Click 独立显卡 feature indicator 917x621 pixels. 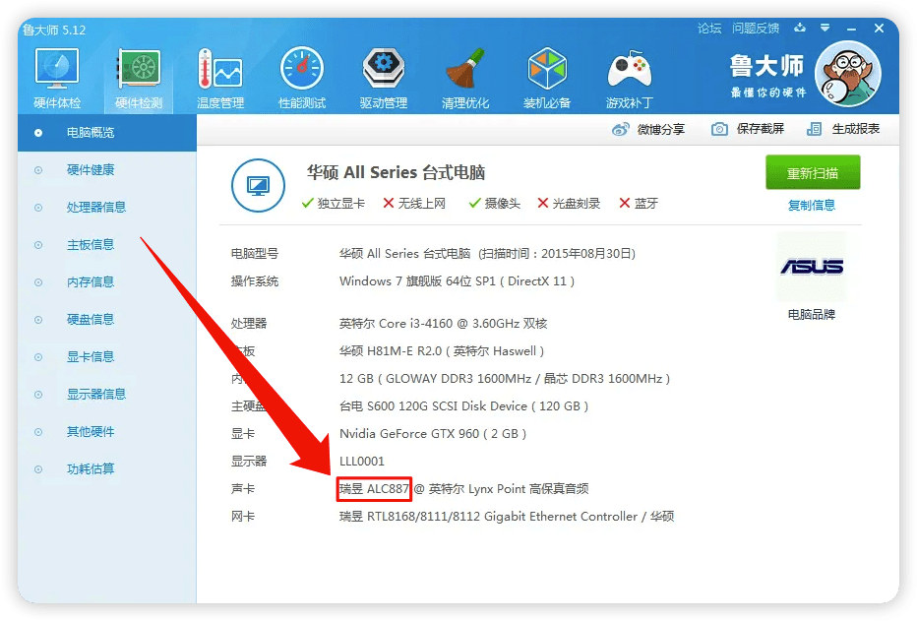[334, 203]
